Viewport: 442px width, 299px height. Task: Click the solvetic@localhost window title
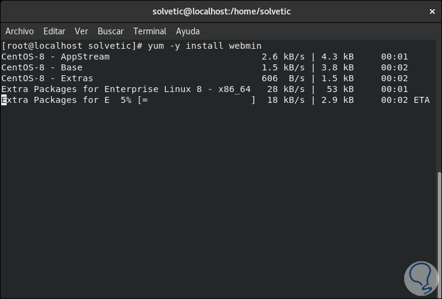pos(221,12)
